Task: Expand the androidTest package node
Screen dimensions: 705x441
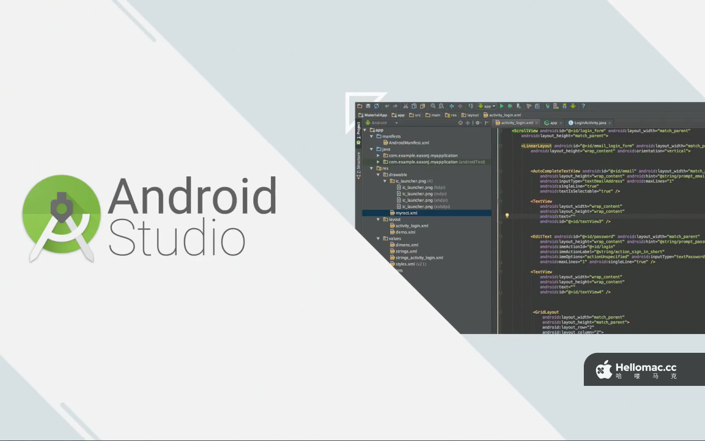Action: point(378,162)
